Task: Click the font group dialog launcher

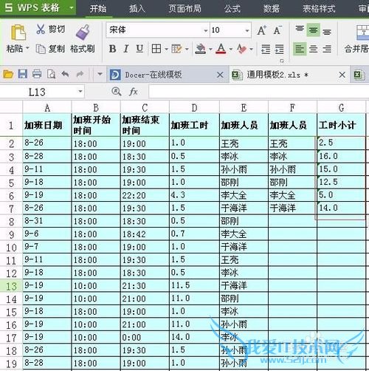Action: (282, 61)
